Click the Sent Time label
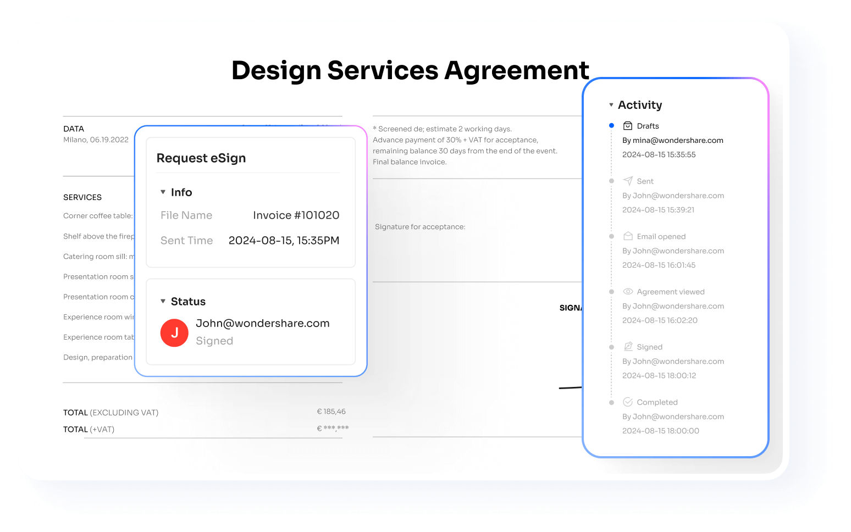Image resolution: width=851 pixels, height=532 pixels. click(187, 241)
